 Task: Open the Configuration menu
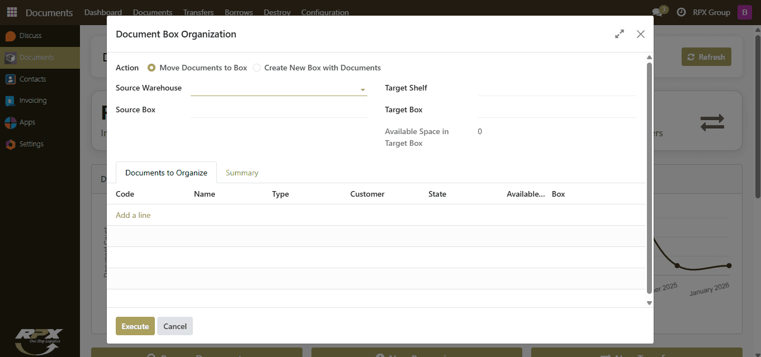click(x=325, y=12)
